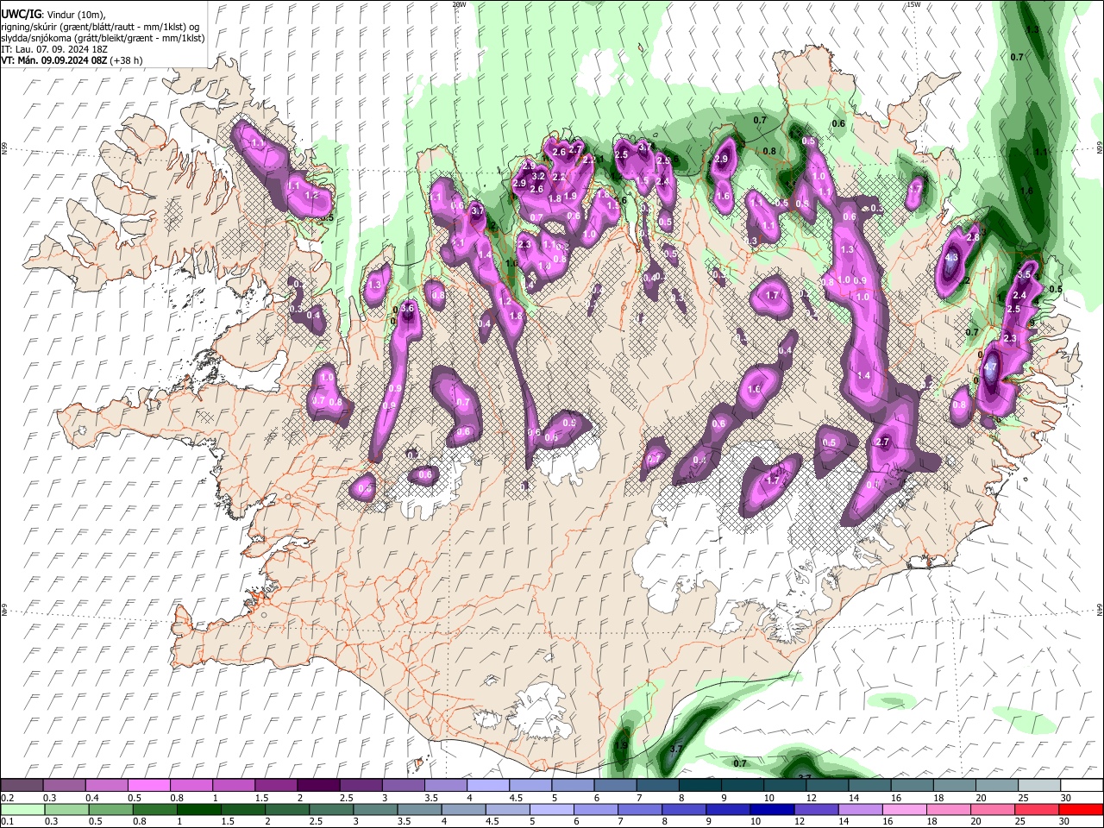1104x828 pixels.
Task: Click the bright pink 0.5 swatch in upper legend row
Action: pos(148,786)
